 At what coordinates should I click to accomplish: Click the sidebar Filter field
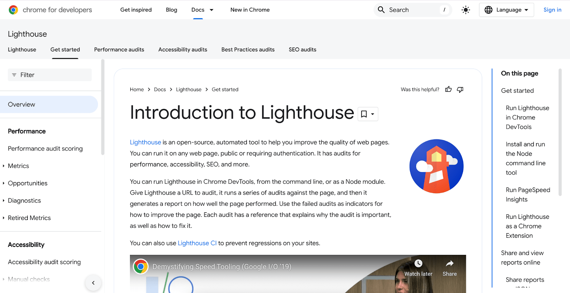[x=50, y=75]
